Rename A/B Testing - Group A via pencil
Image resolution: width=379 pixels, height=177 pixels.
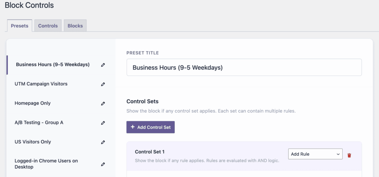(103, 123)
